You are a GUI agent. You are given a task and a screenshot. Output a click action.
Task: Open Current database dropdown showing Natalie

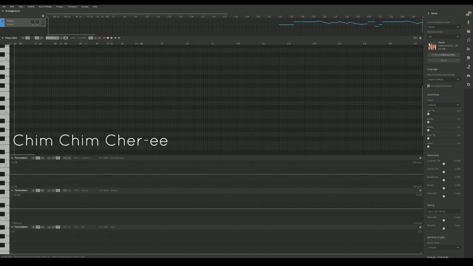pyautogui.click(x=443, y=27)
